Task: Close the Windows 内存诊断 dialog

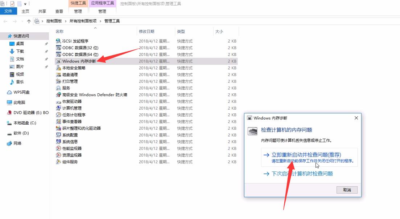Action: tap(356, 118)
